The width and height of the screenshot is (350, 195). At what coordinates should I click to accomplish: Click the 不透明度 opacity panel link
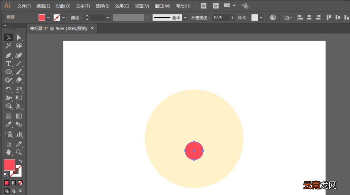[x=200, y=18]
